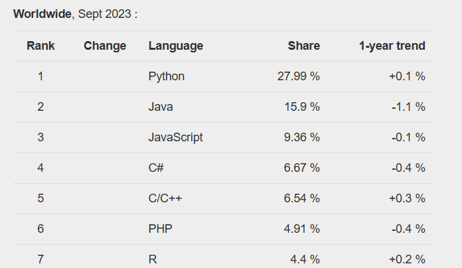Click the 1-year trend column header
The width and height of the screenshot is (462, 268).
[392, 46]
